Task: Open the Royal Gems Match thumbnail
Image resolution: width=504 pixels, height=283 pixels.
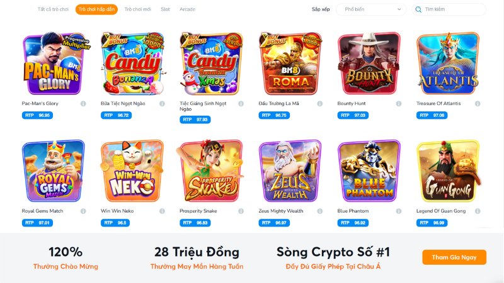Action: coord(54,171)
